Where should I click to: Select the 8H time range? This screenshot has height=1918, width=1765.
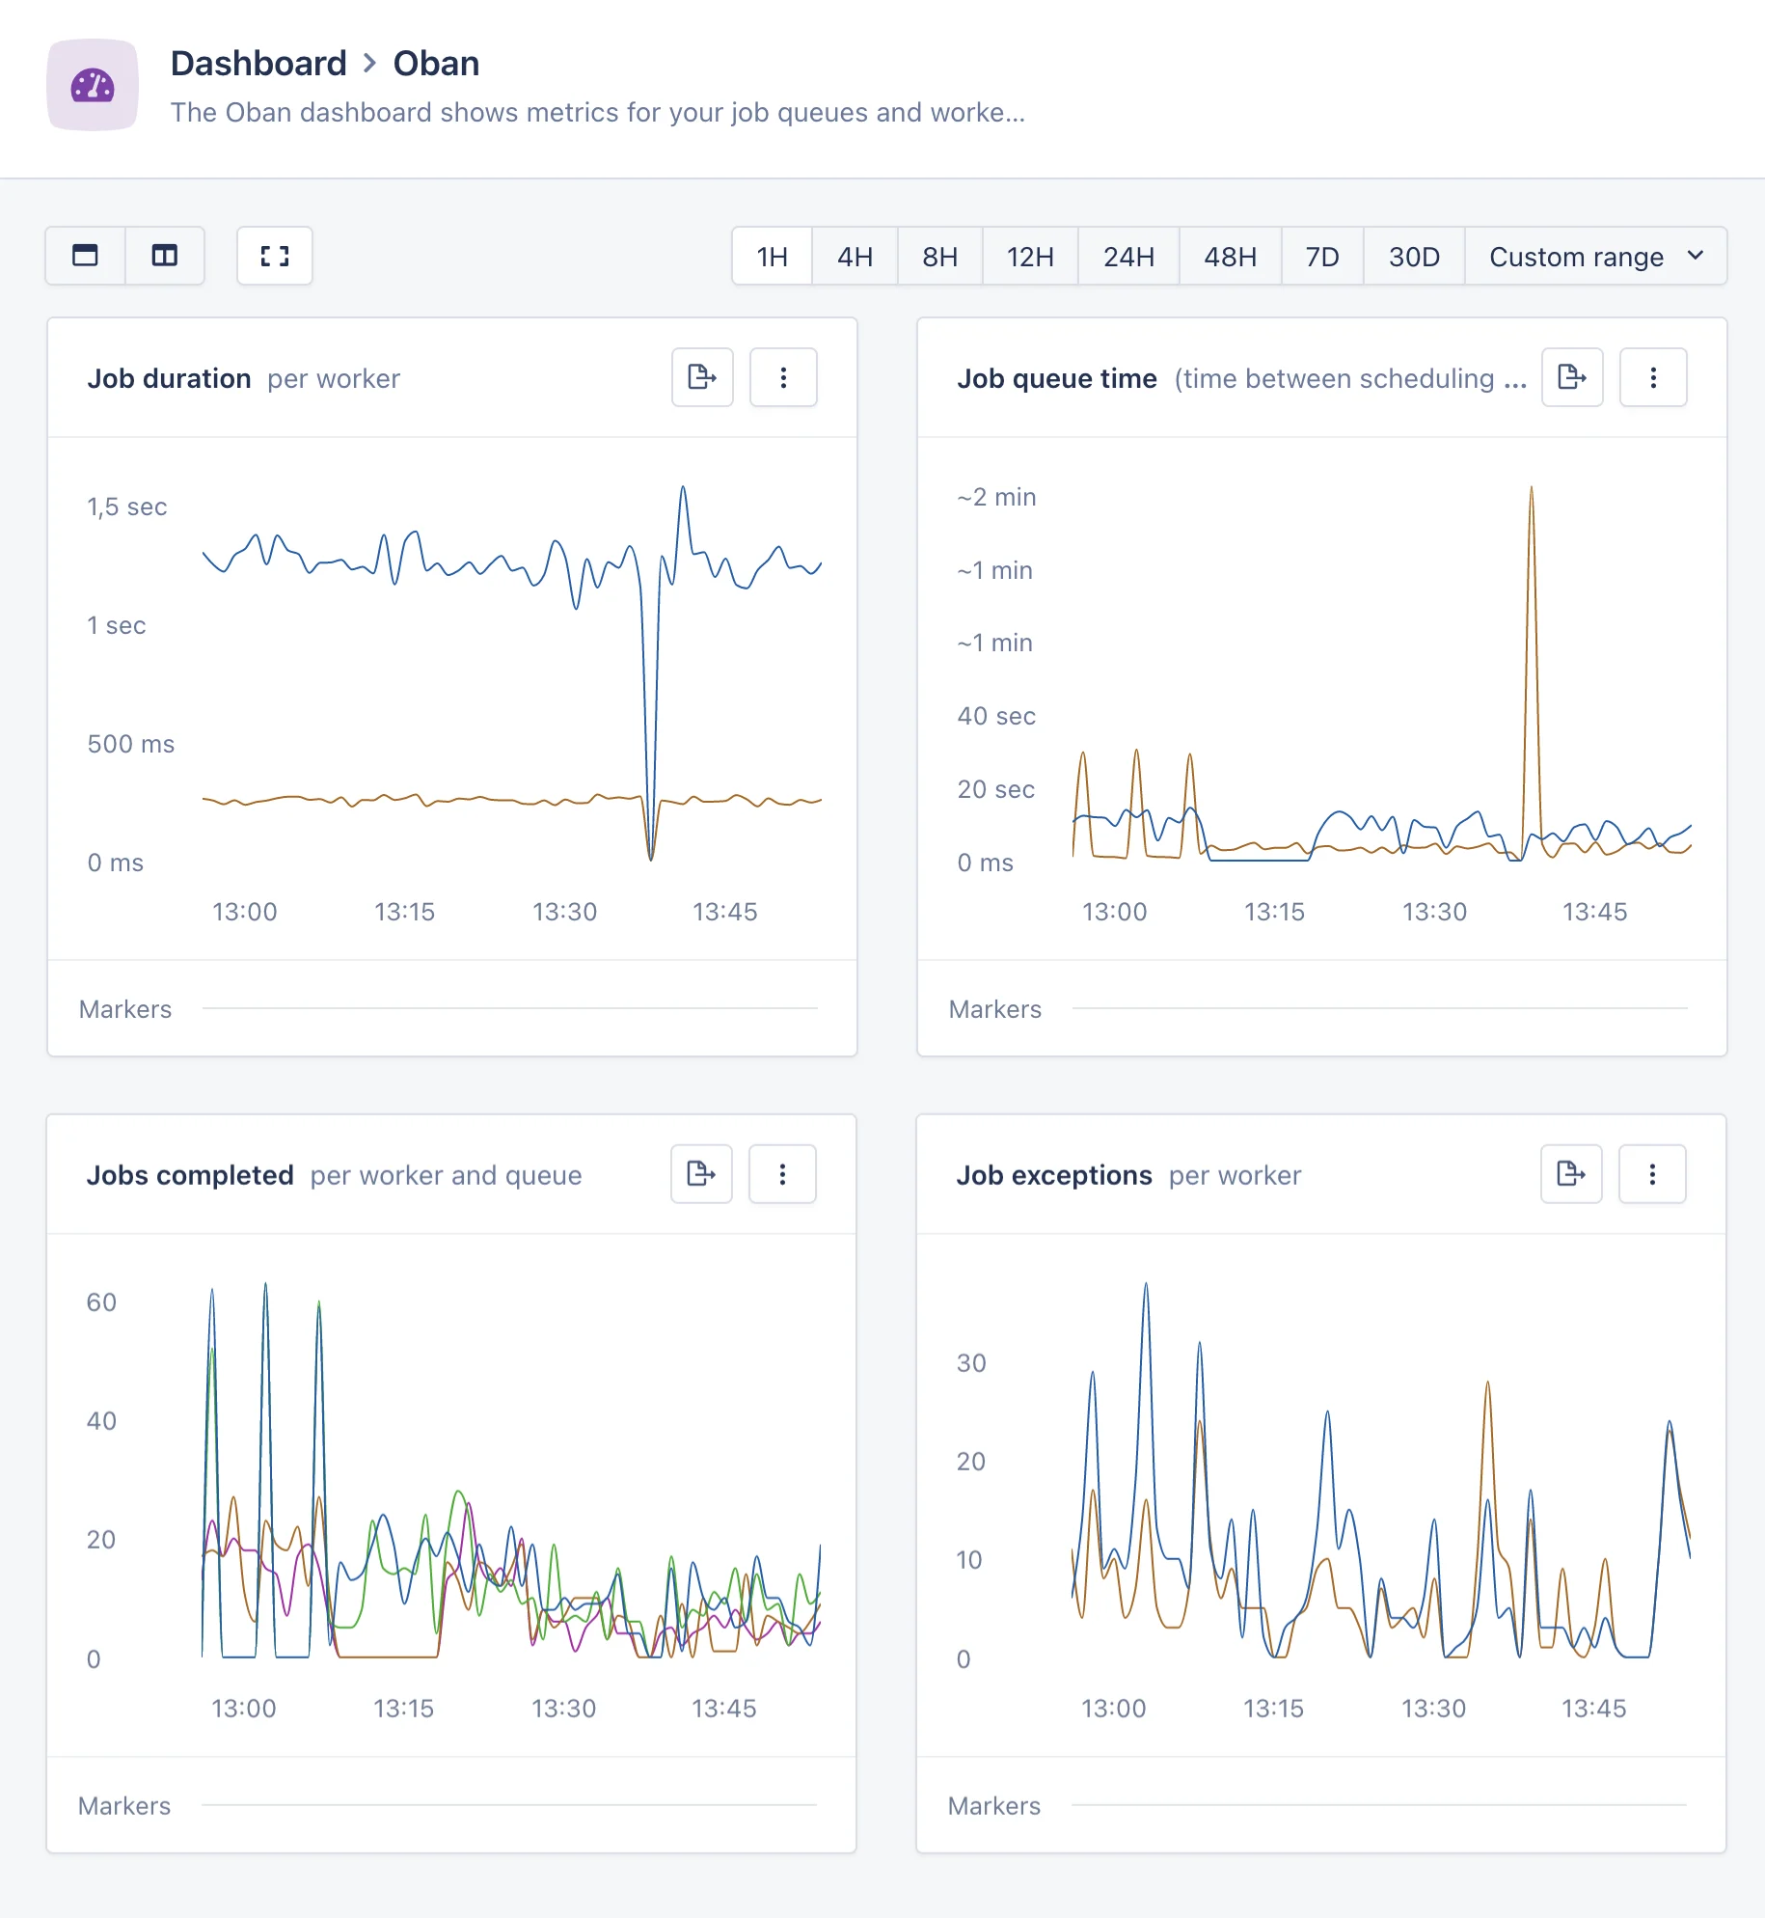940,257
